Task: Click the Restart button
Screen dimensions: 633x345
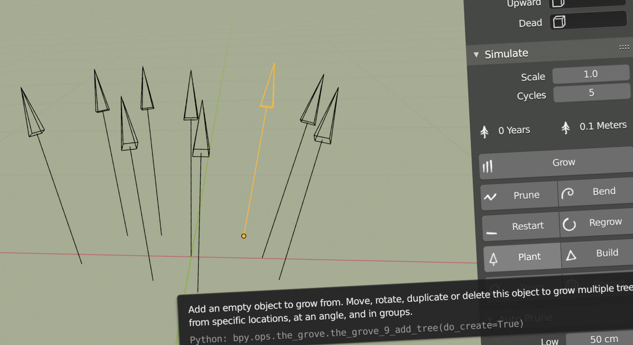Action: point(521,227)
